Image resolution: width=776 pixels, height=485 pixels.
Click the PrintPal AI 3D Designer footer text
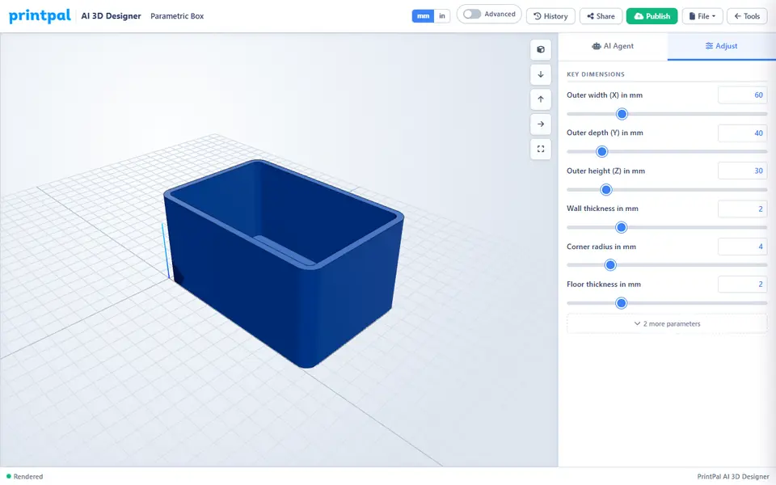coord(733,477)
